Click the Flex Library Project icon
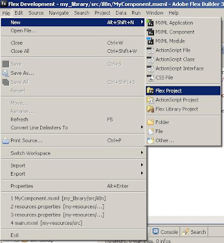The width and height of the screenshot is (224, 243). pyautogui.click(x=150, y=109)
